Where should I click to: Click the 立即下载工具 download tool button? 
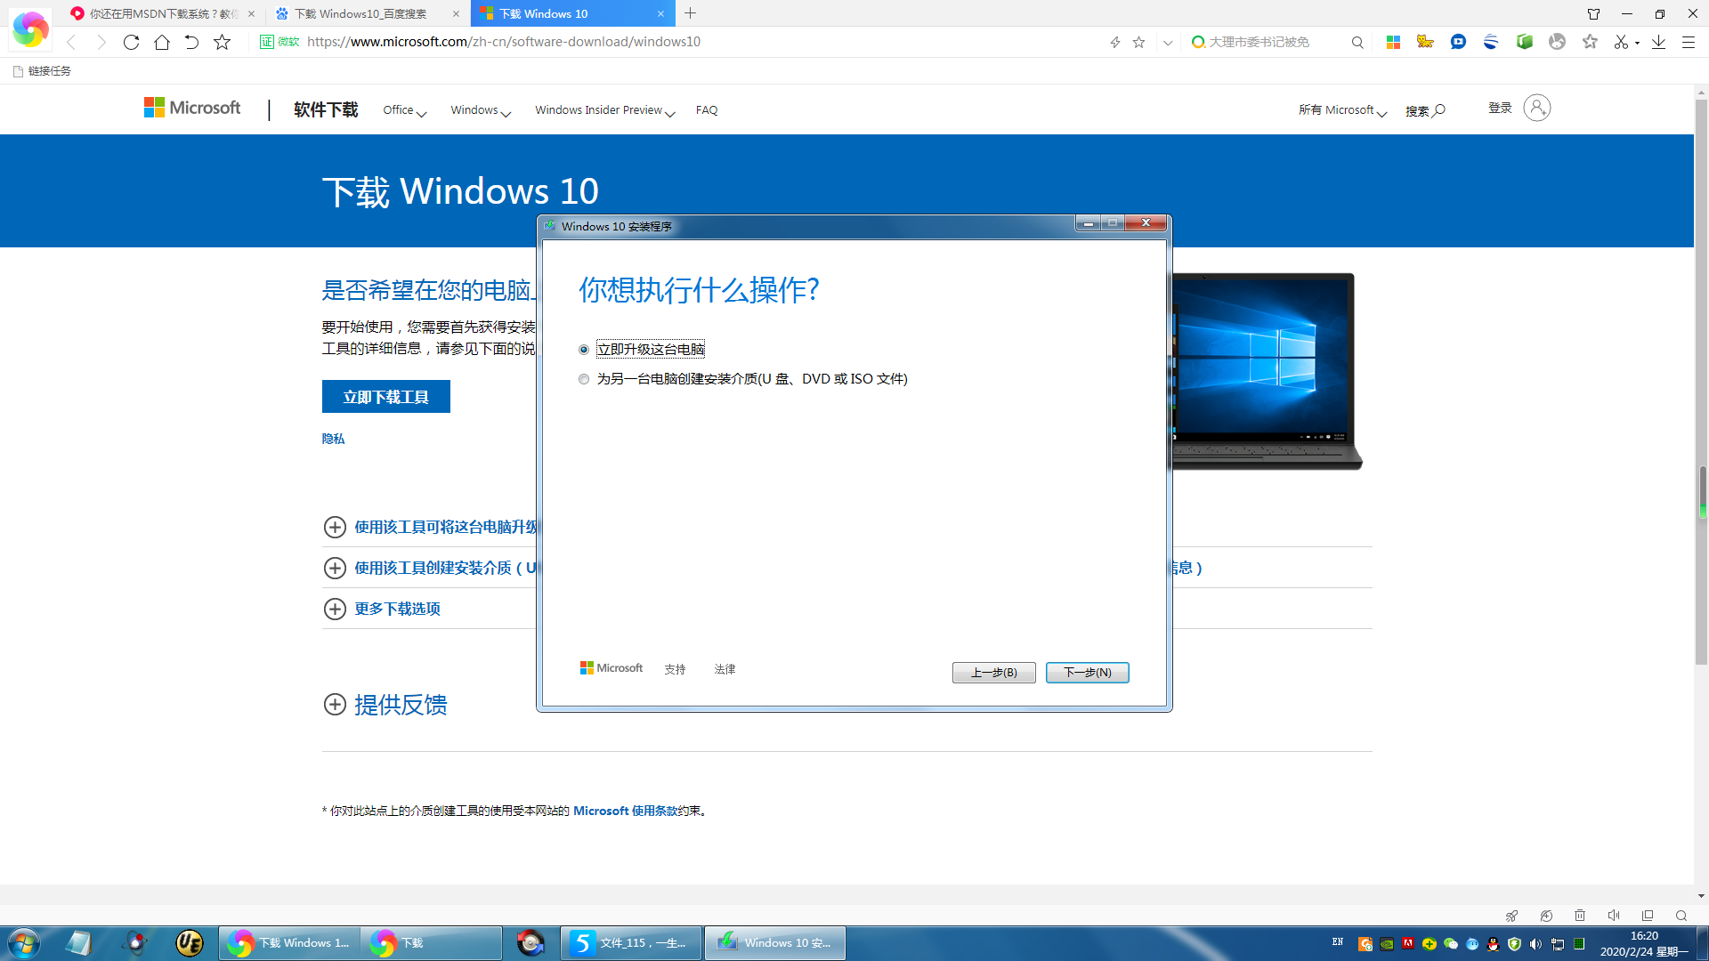point(386,397)
